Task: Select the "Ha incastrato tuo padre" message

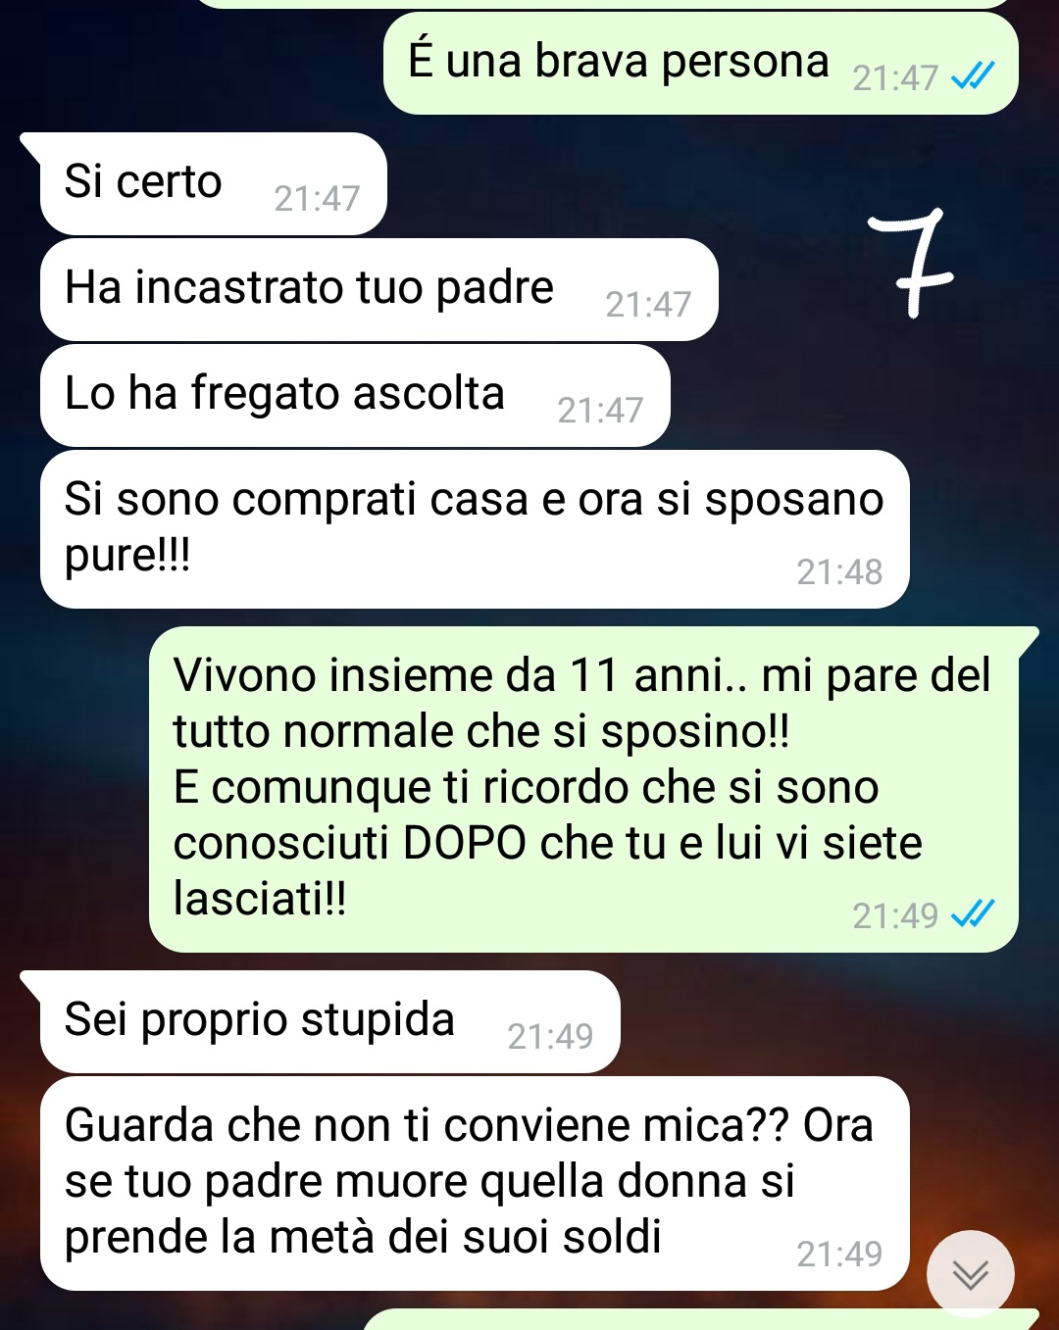Action: (379, 290)
